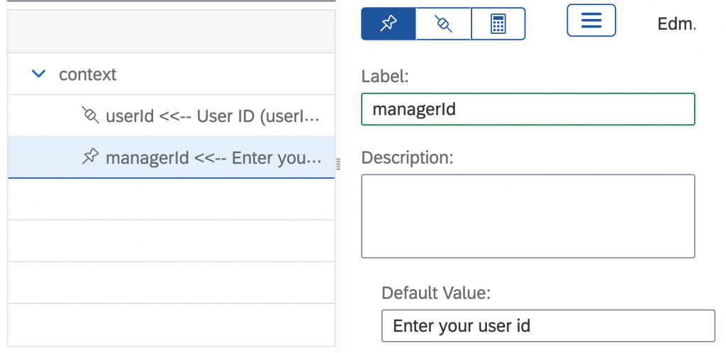
Task: Collapse the context tree node
Action: coord(38,74)
